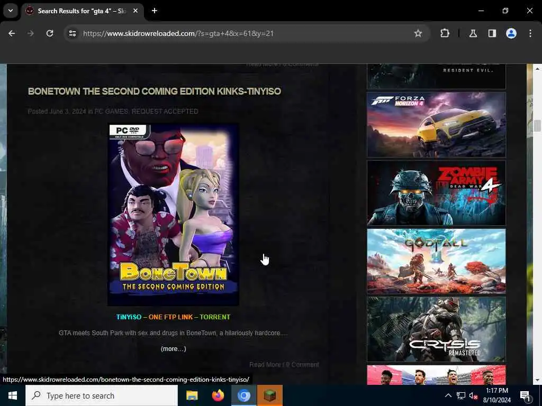Open the Crysis Remastered banner
Image resolution: width=542 pixels, height=406 pixels.
tap(436, 329)
